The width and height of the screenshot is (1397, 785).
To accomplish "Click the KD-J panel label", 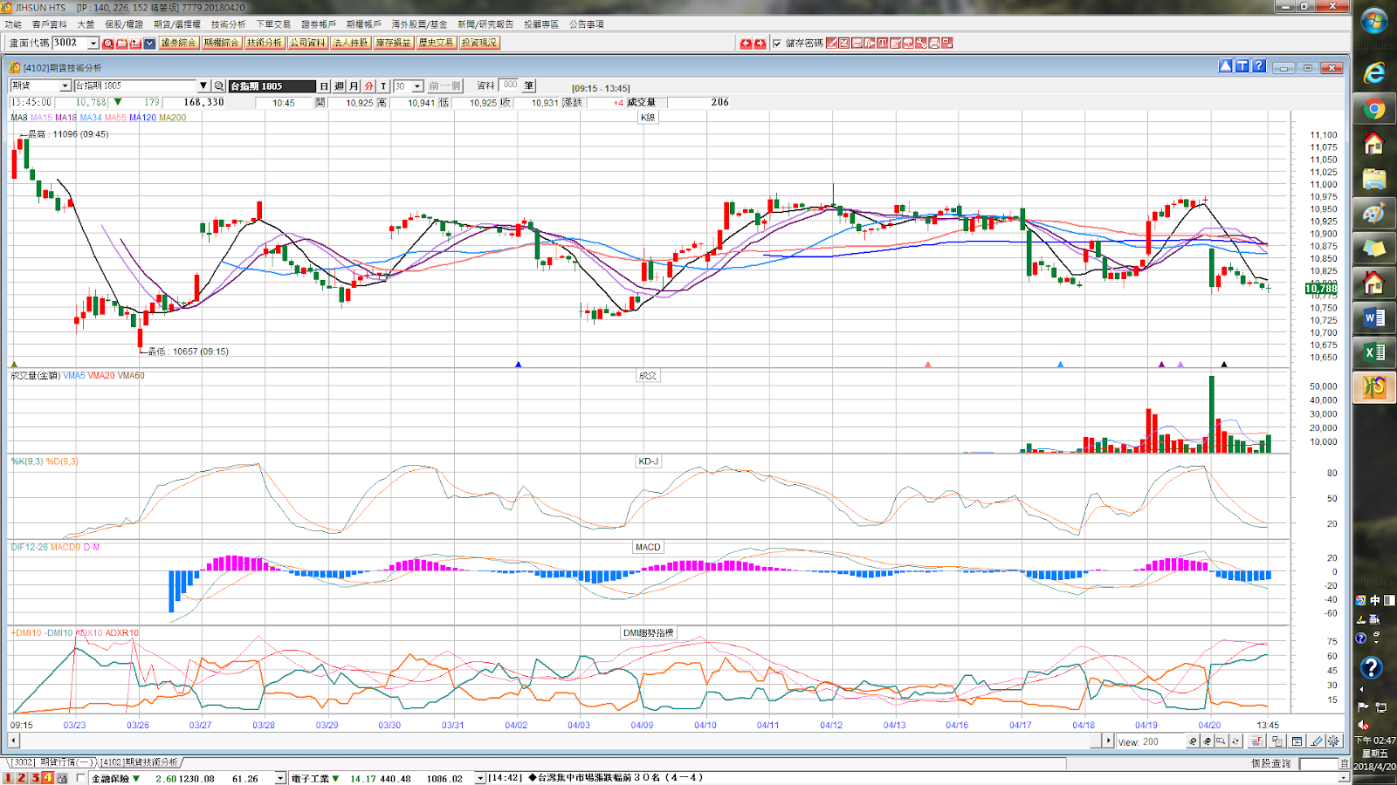I will (x=648, y=461).
